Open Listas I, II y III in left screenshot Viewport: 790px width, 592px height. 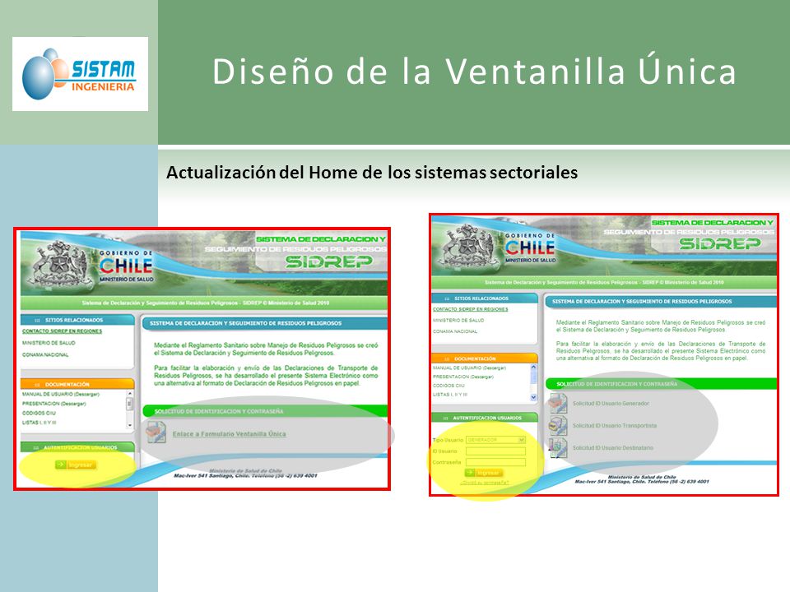point(39,423)
